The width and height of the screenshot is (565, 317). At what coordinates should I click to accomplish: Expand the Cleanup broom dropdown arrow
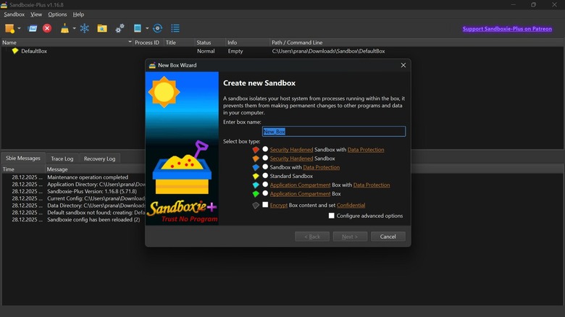point(74,28)
